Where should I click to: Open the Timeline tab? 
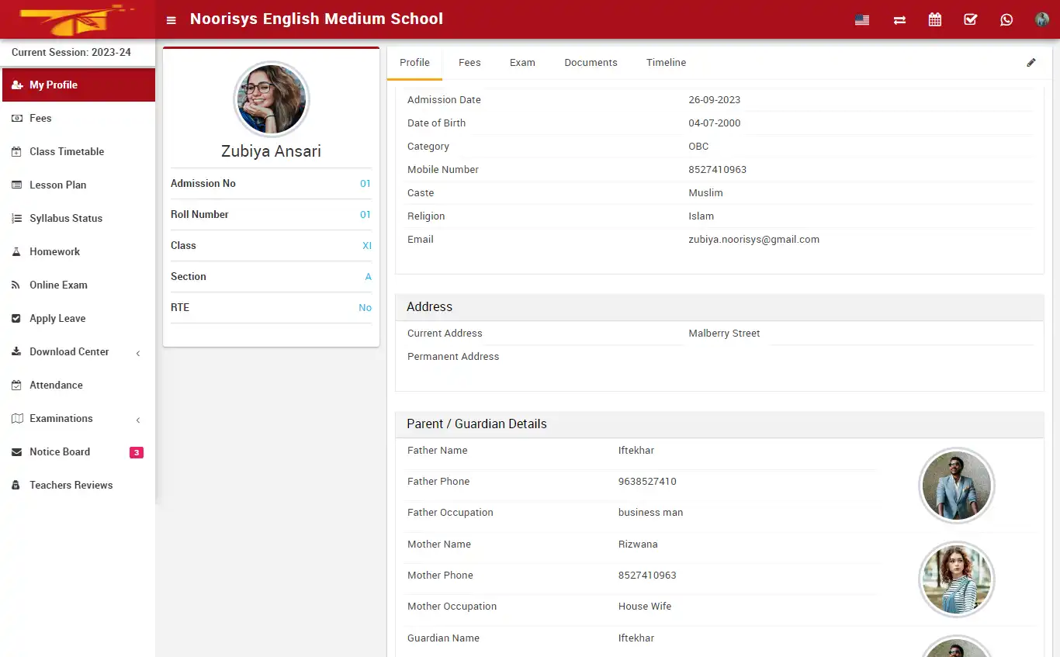tap(666, 62)
